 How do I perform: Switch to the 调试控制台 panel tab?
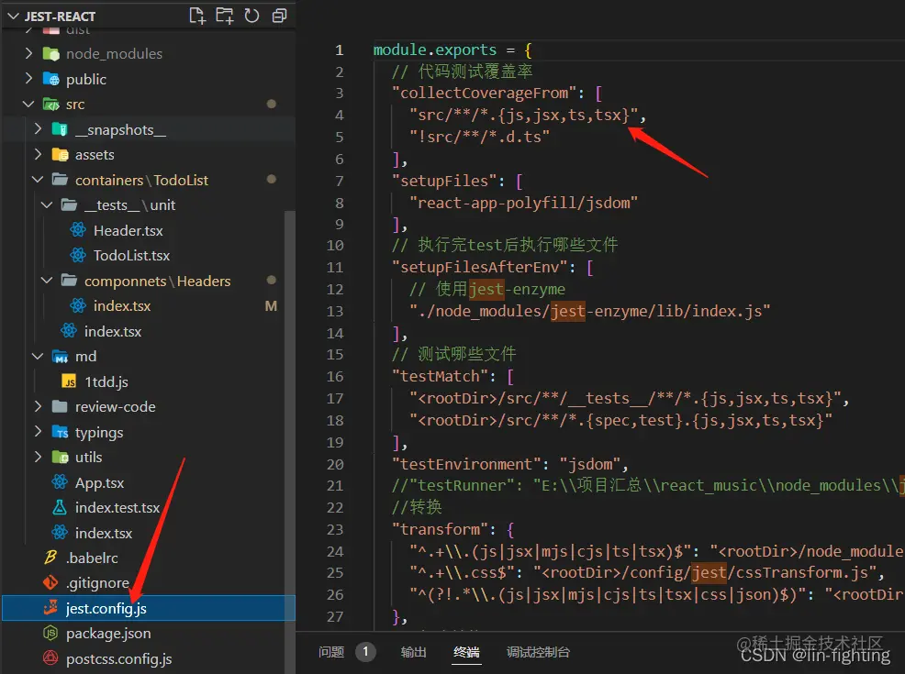tap(538, 652)
